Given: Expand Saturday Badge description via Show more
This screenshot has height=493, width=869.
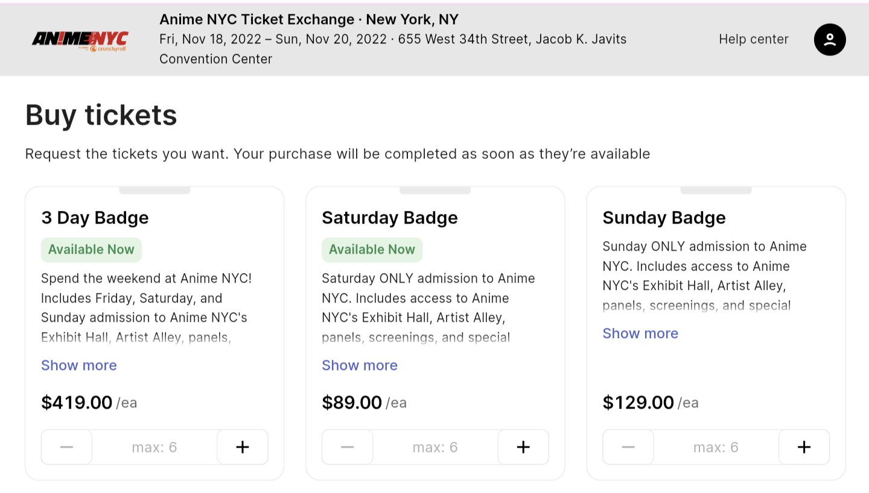Looking at the screenshot, I should (360, 365).
